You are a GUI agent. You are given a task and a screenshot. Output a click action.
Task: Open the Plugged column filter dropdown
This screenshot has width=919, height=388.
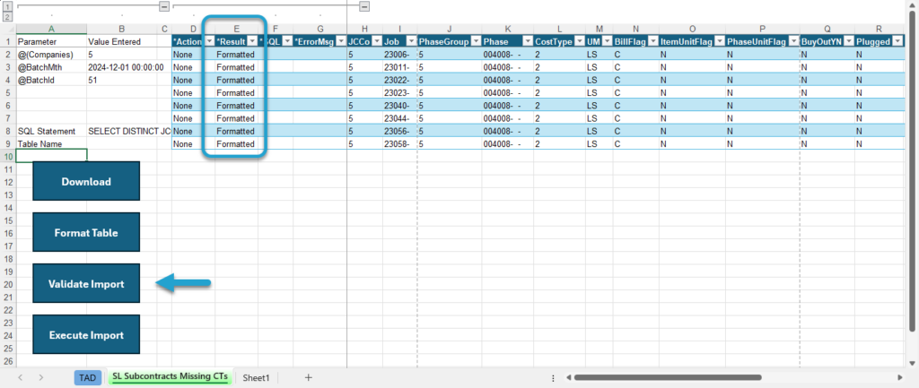pos(897,41)
